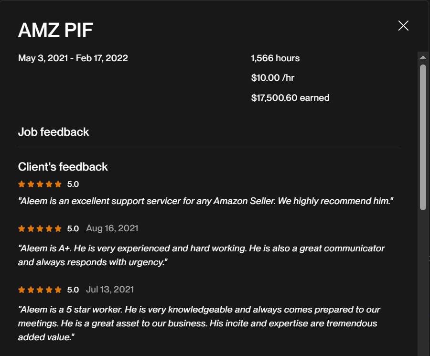430x356 pixels.
Task: Click the star rating beside Aug 16, 2021
Action: [x=40, y=228]
